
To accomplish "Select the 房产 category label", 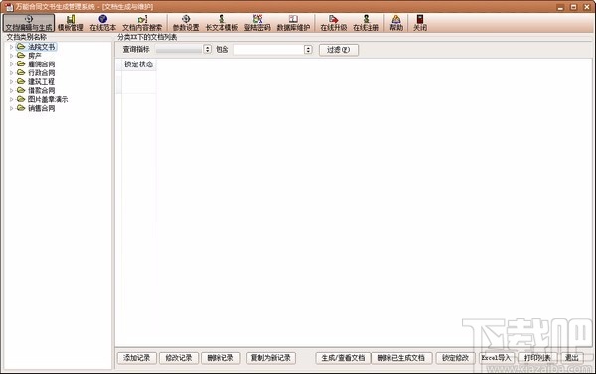I will 35,56.
